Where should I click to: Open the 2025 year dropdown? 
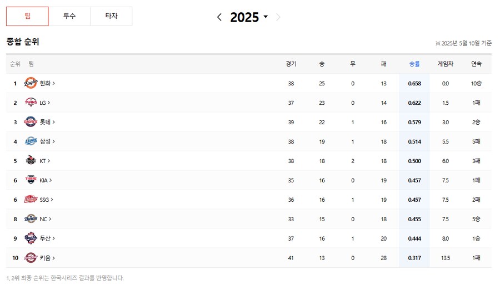(249, 17)
